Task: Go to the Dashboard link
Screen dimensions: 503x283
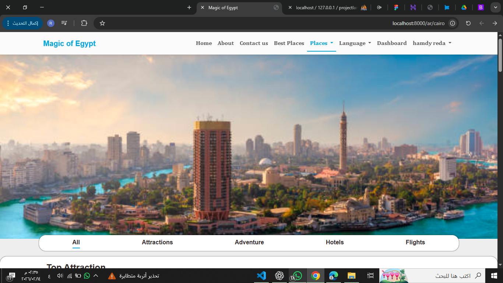Action: pos(392,43)
